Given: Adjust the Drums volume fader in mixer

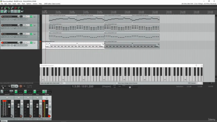Looking at the screenshot, I should (47, 106).
